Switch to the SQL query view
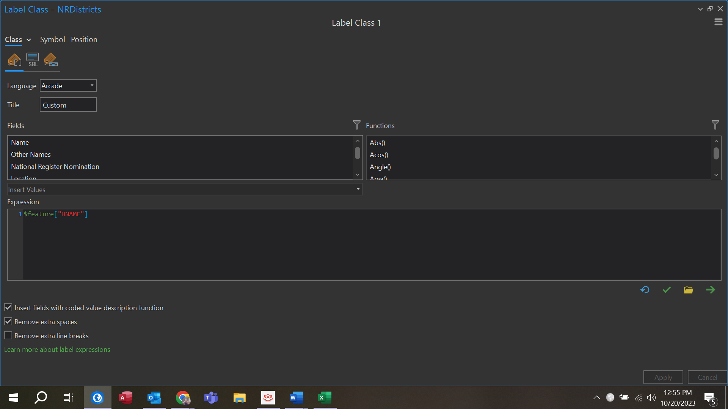This screenshot has width=728, height=409. pyautogui.click(x=32, y=59)
